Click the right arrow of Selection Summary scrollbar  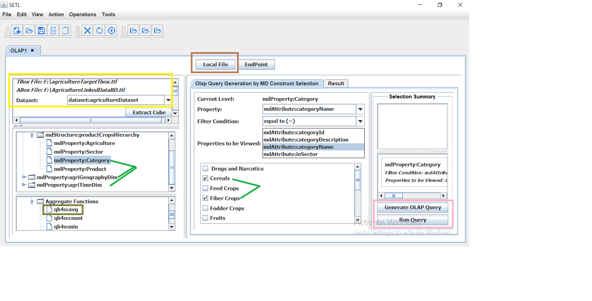(x=444, y=196)
